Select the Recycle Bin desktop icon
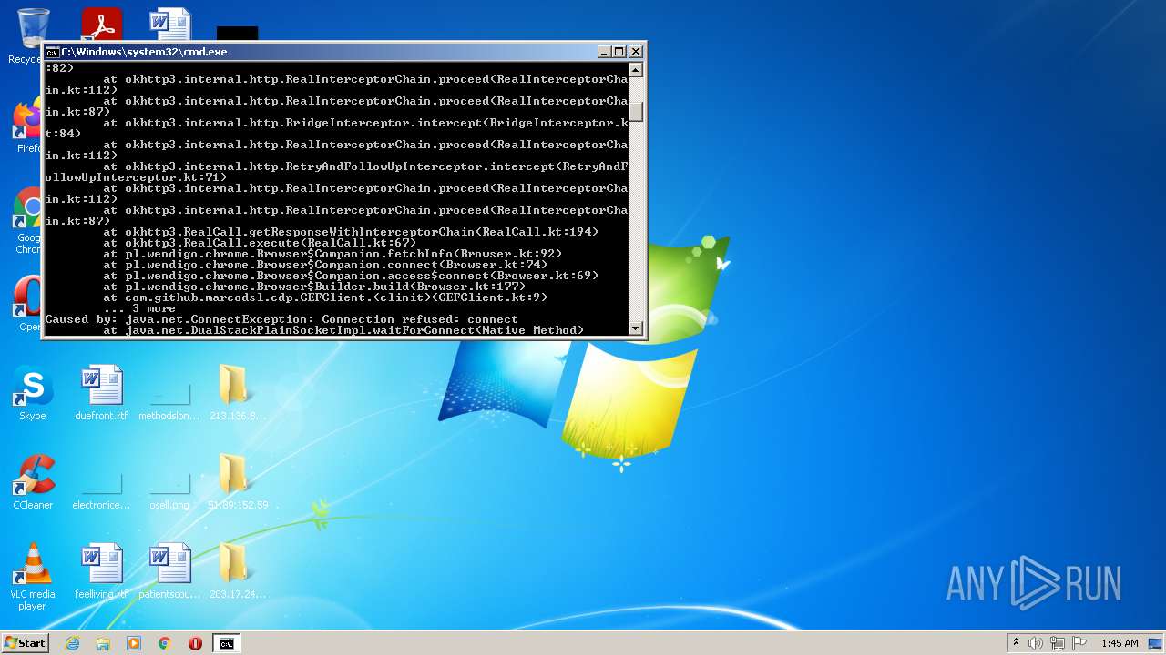 point(27,36)
